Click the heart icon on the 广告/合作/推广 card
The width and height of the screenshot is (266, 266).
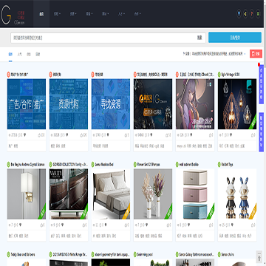[x=25, y=135]
